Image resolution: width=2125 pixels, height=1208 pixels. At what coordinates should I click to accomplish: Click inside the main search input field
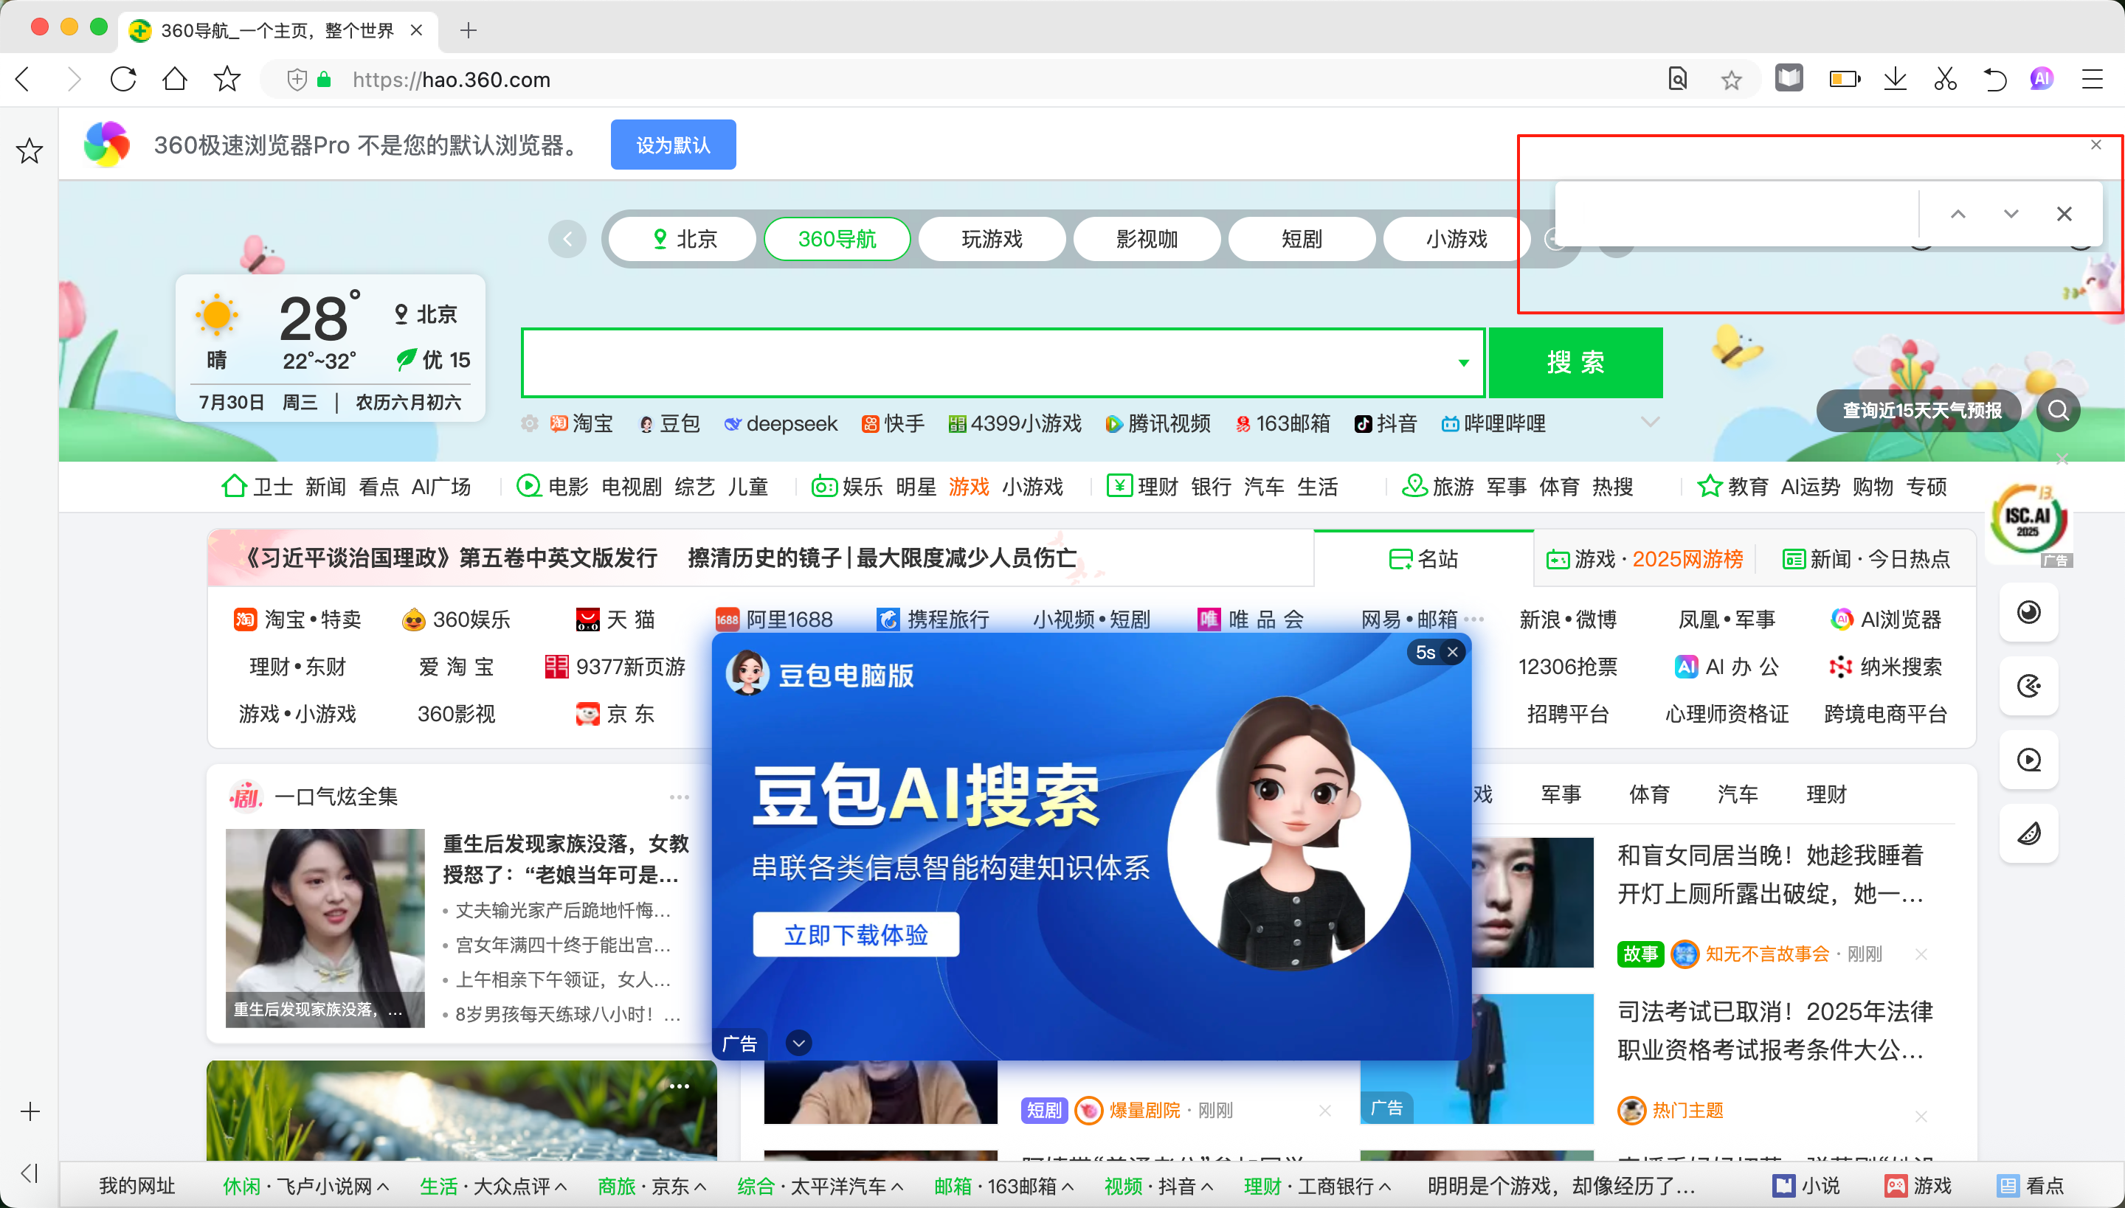tap(955, 363)
